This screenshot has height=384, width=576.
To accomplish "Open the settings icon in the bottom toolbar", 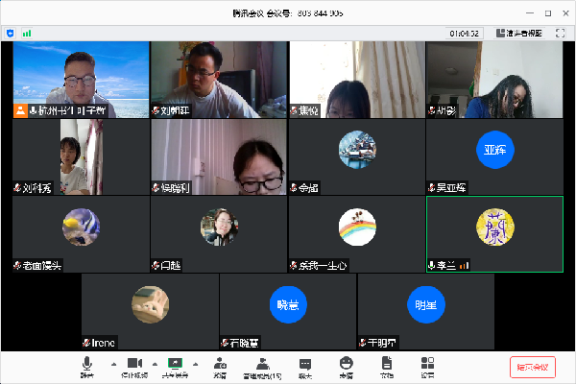I will 427,365.
